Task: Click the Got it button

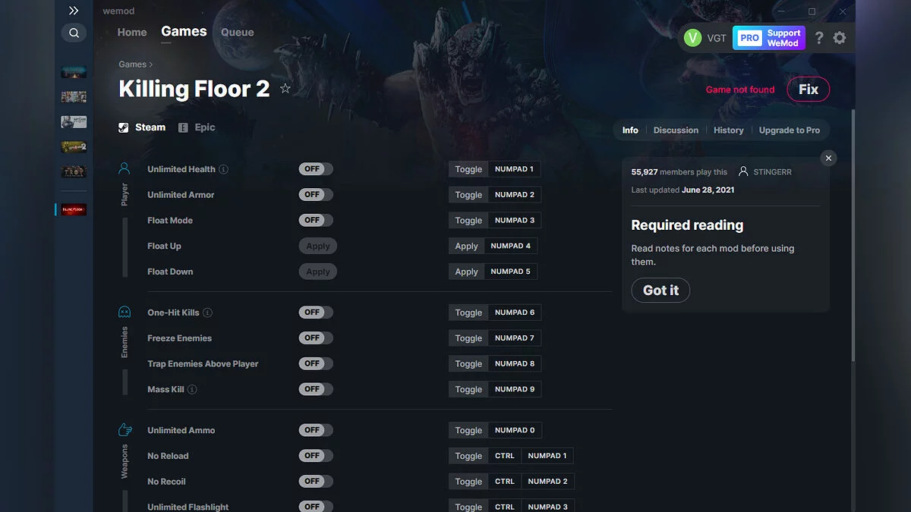Action: click(x=660, y=290)
